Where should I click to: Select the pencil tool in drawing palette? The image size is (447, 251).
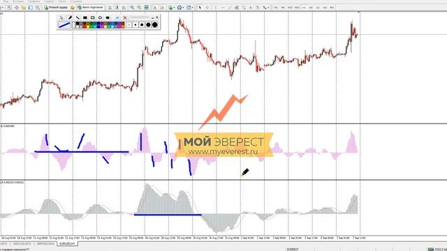click(70, 17)
